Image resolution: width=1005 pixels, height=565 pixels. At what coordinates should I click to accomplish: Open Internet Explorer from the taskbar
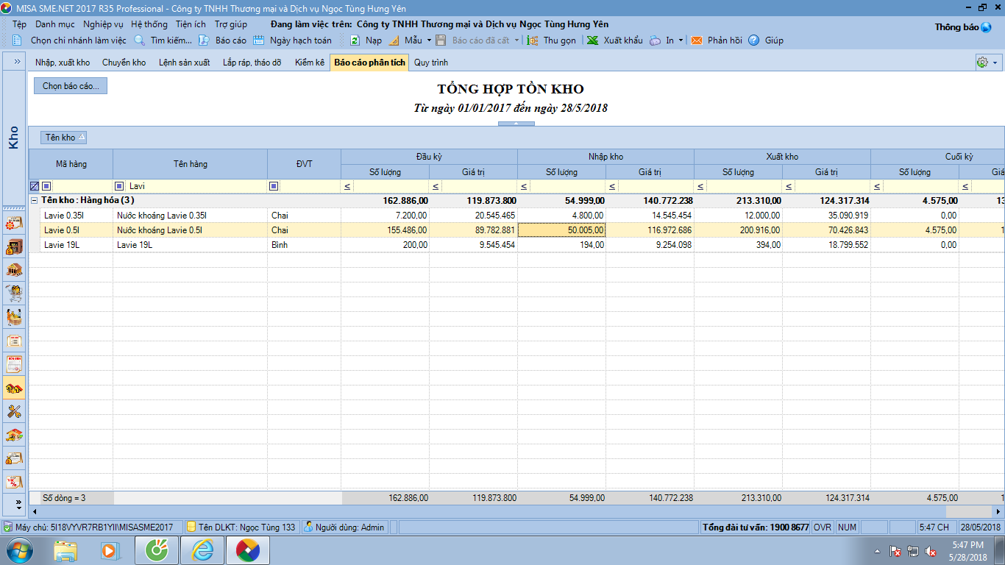pyautogui.click(x=202, y=550)
